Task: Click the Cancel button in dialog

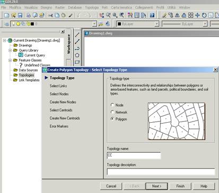Action: [111, 186]
